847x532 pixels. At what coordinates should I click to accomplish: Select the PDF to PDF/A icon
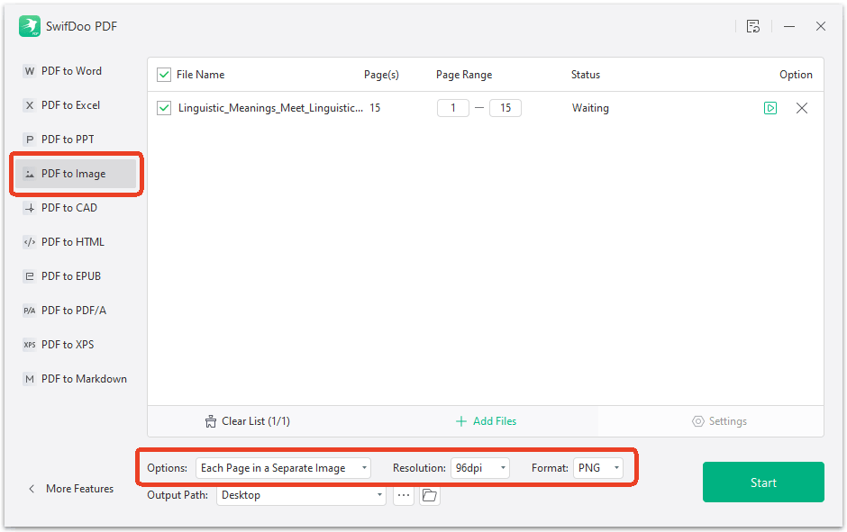[x=30, y=311]
